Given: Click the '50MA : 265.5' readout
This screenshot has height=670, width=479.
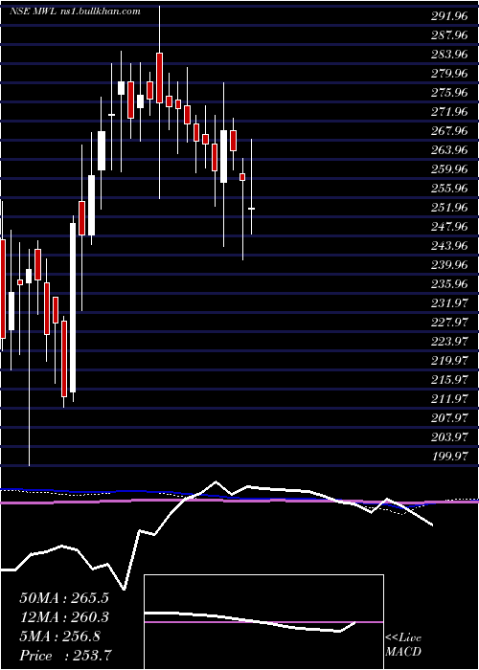Looking at the screenshot, I should [64, 598].
